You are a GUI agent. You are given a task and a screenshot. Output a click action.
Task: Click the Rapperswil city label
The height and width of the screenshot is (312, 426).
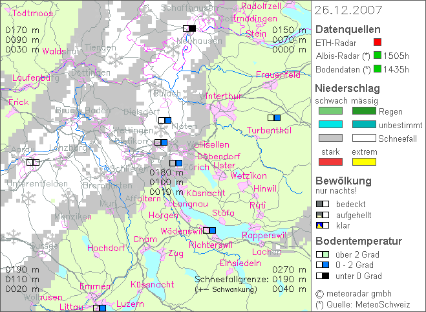click(264, 235)
